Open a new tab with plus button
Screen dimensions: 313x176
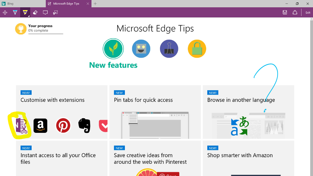[x=95, y=3]
